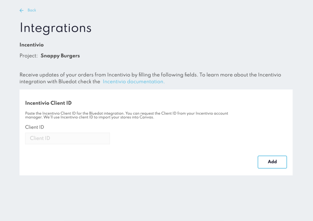Click the Snappy Burgers project name

(x=60, y=56)
